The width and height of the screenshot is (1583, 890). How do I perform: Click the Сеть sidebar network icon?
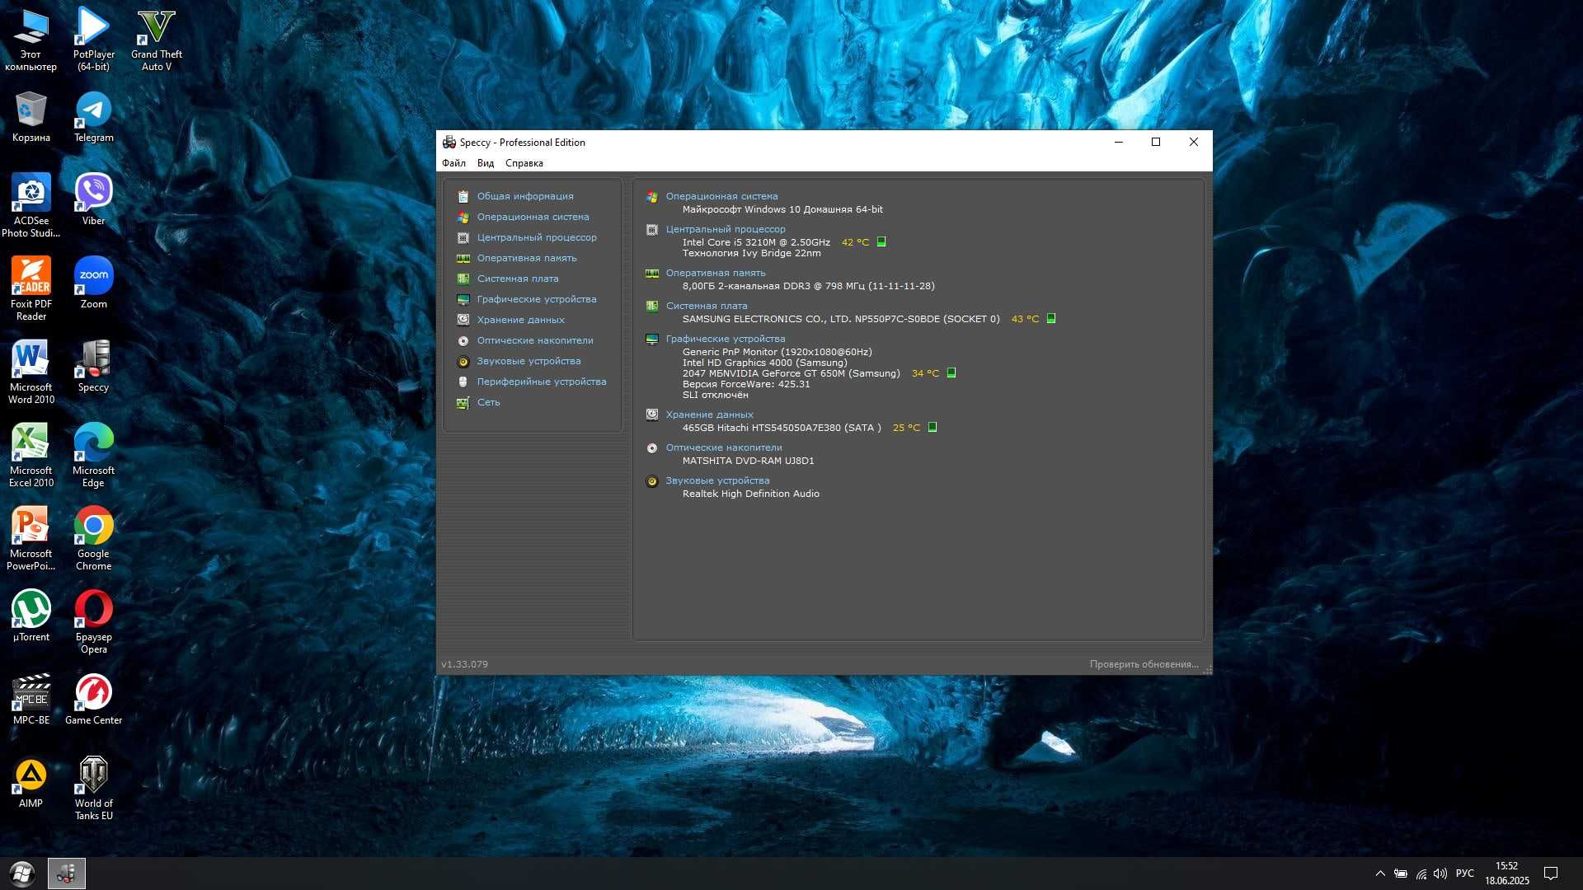click(x=463, y=402)
